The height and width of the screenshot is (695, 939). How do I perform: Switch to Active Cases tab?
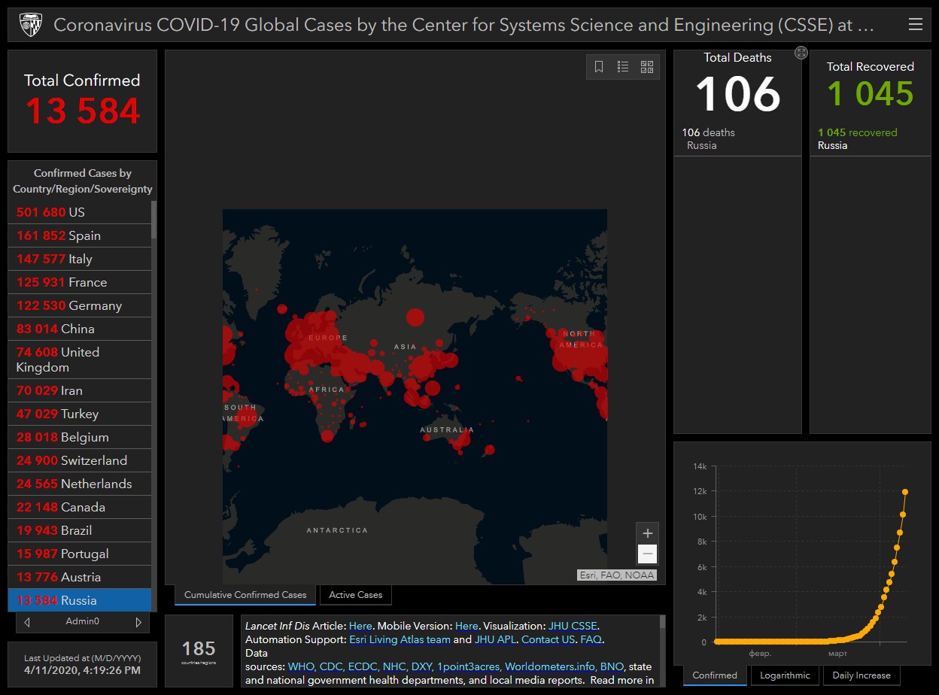coord(356,595)
